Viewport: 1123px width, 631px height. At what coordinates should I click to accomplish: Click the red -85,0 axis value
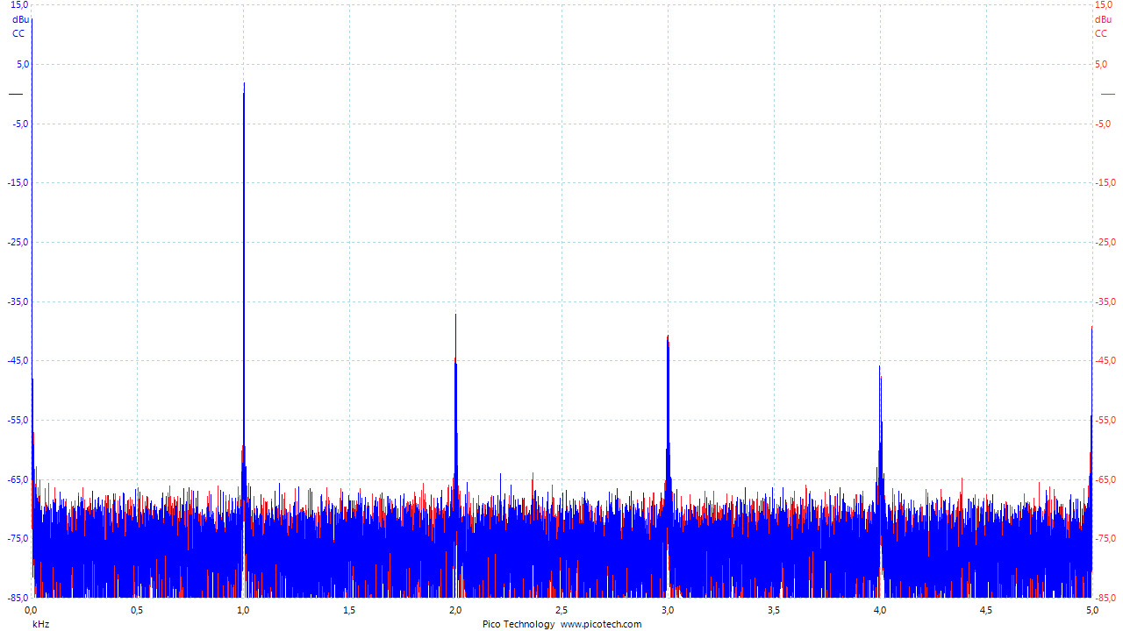coord(1106,598)
